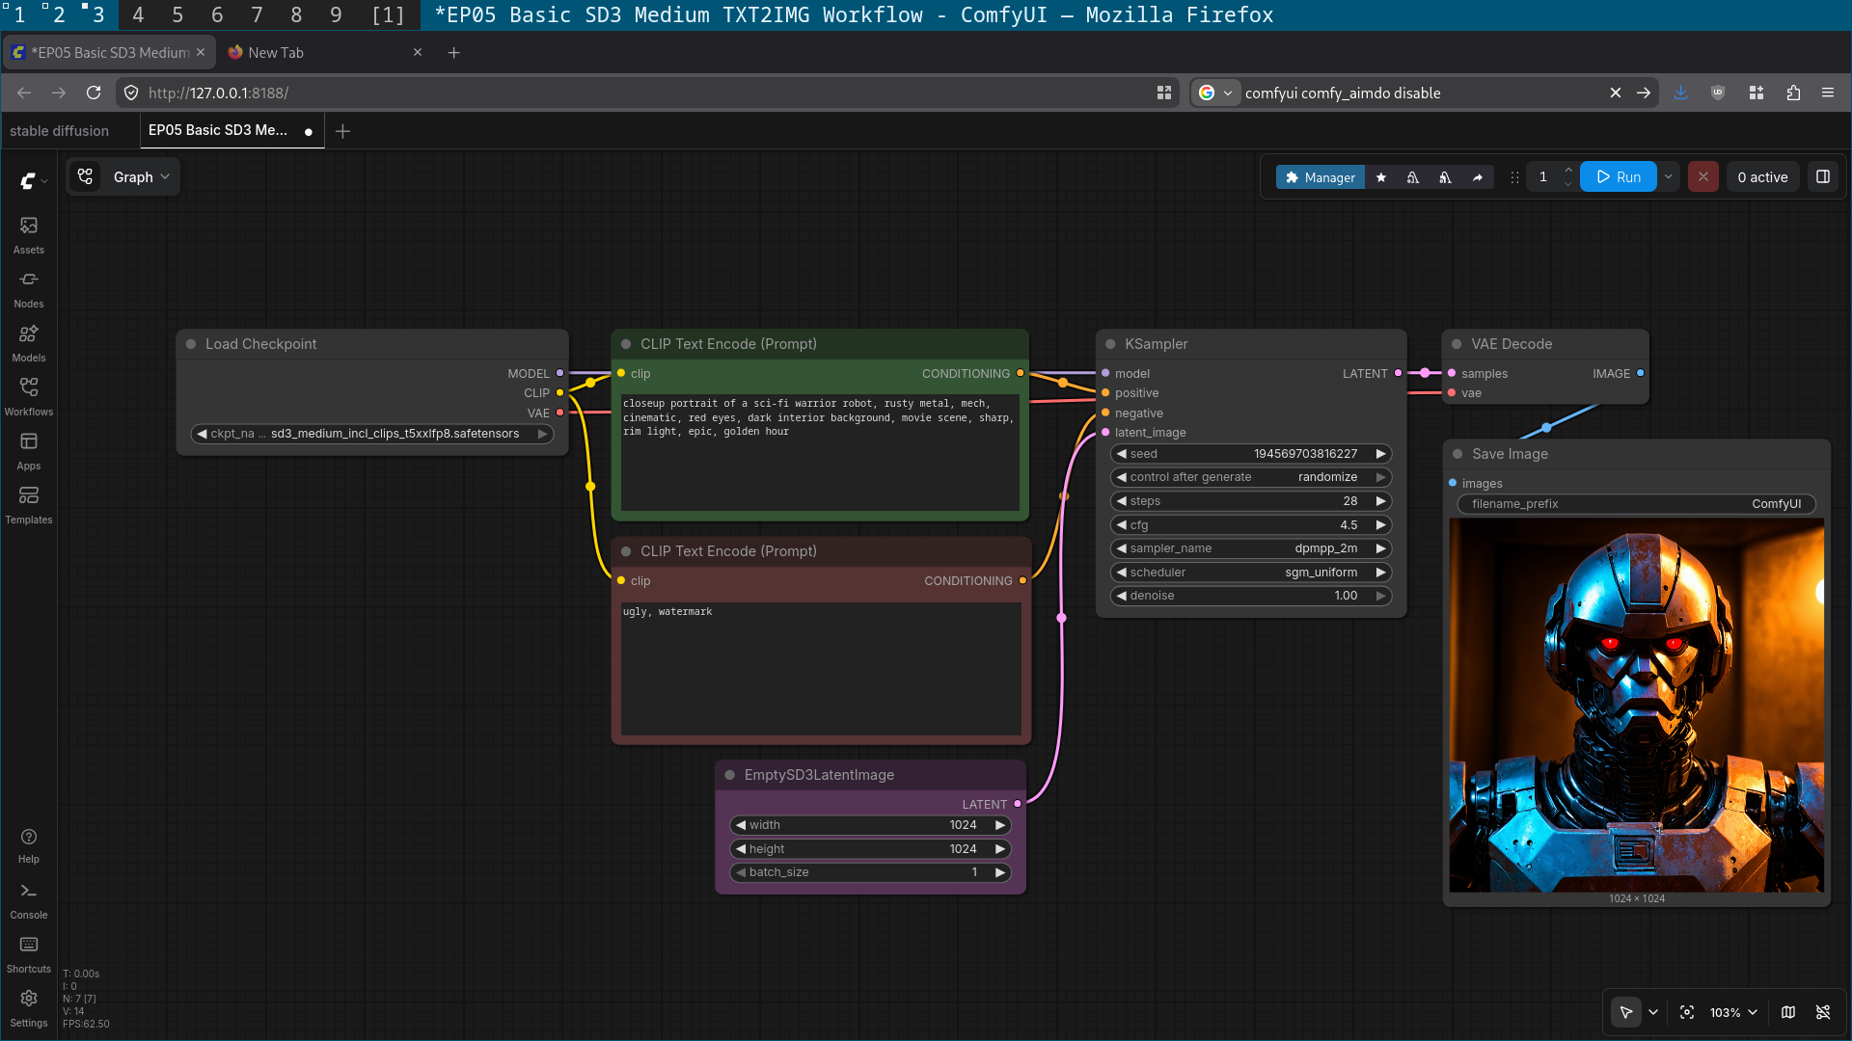Collapse the Load Checkpoint node dot

191,344
